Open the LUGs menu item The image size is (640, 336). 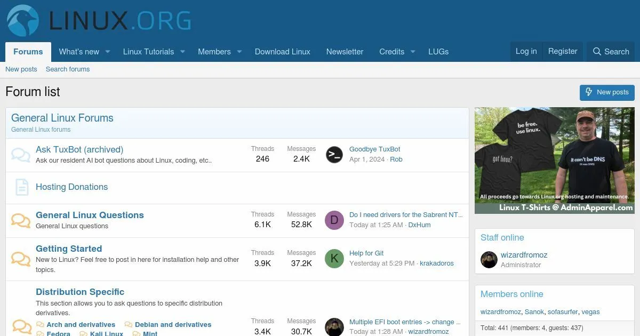[438, 52]
